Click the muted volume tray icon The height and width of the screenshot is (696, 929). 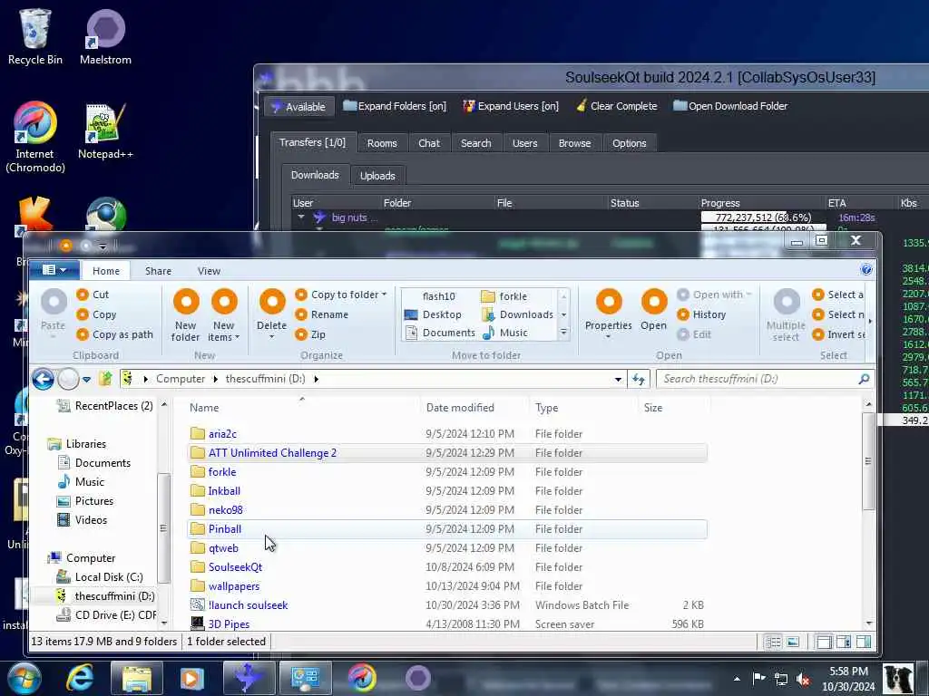click(803, 678)
